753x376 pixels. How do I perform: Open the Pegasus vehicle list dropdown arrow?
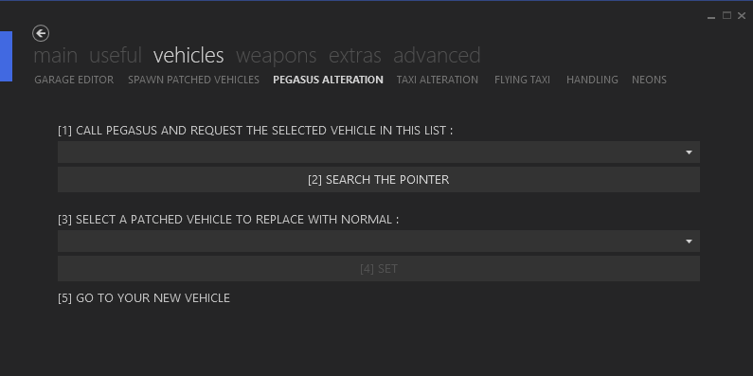689,152
